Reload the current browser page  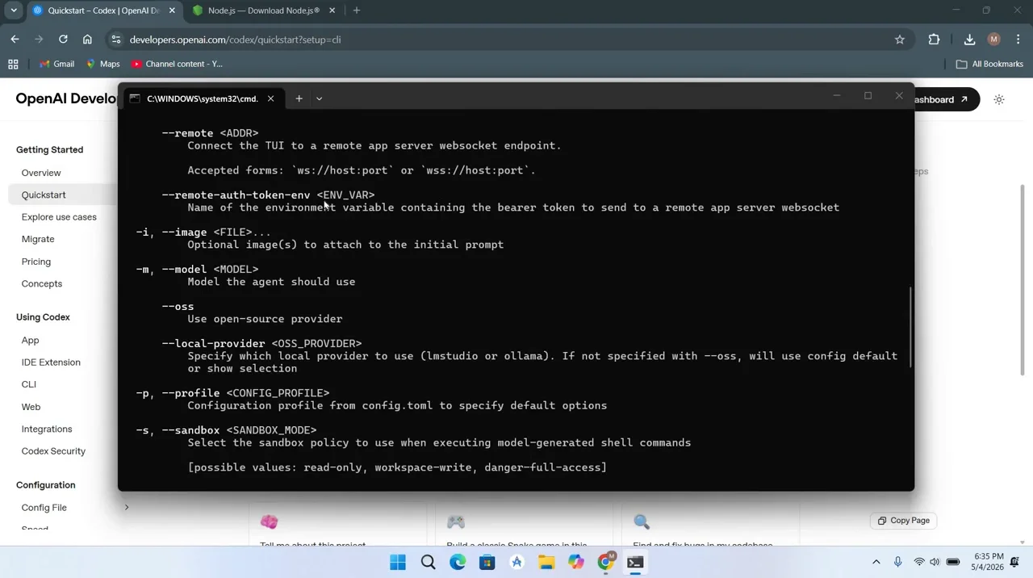(x=63, y=39)
